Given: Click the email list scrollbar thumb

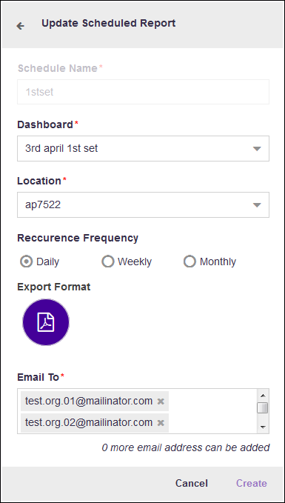Looking at the screenshot, I should pos(263,407).
